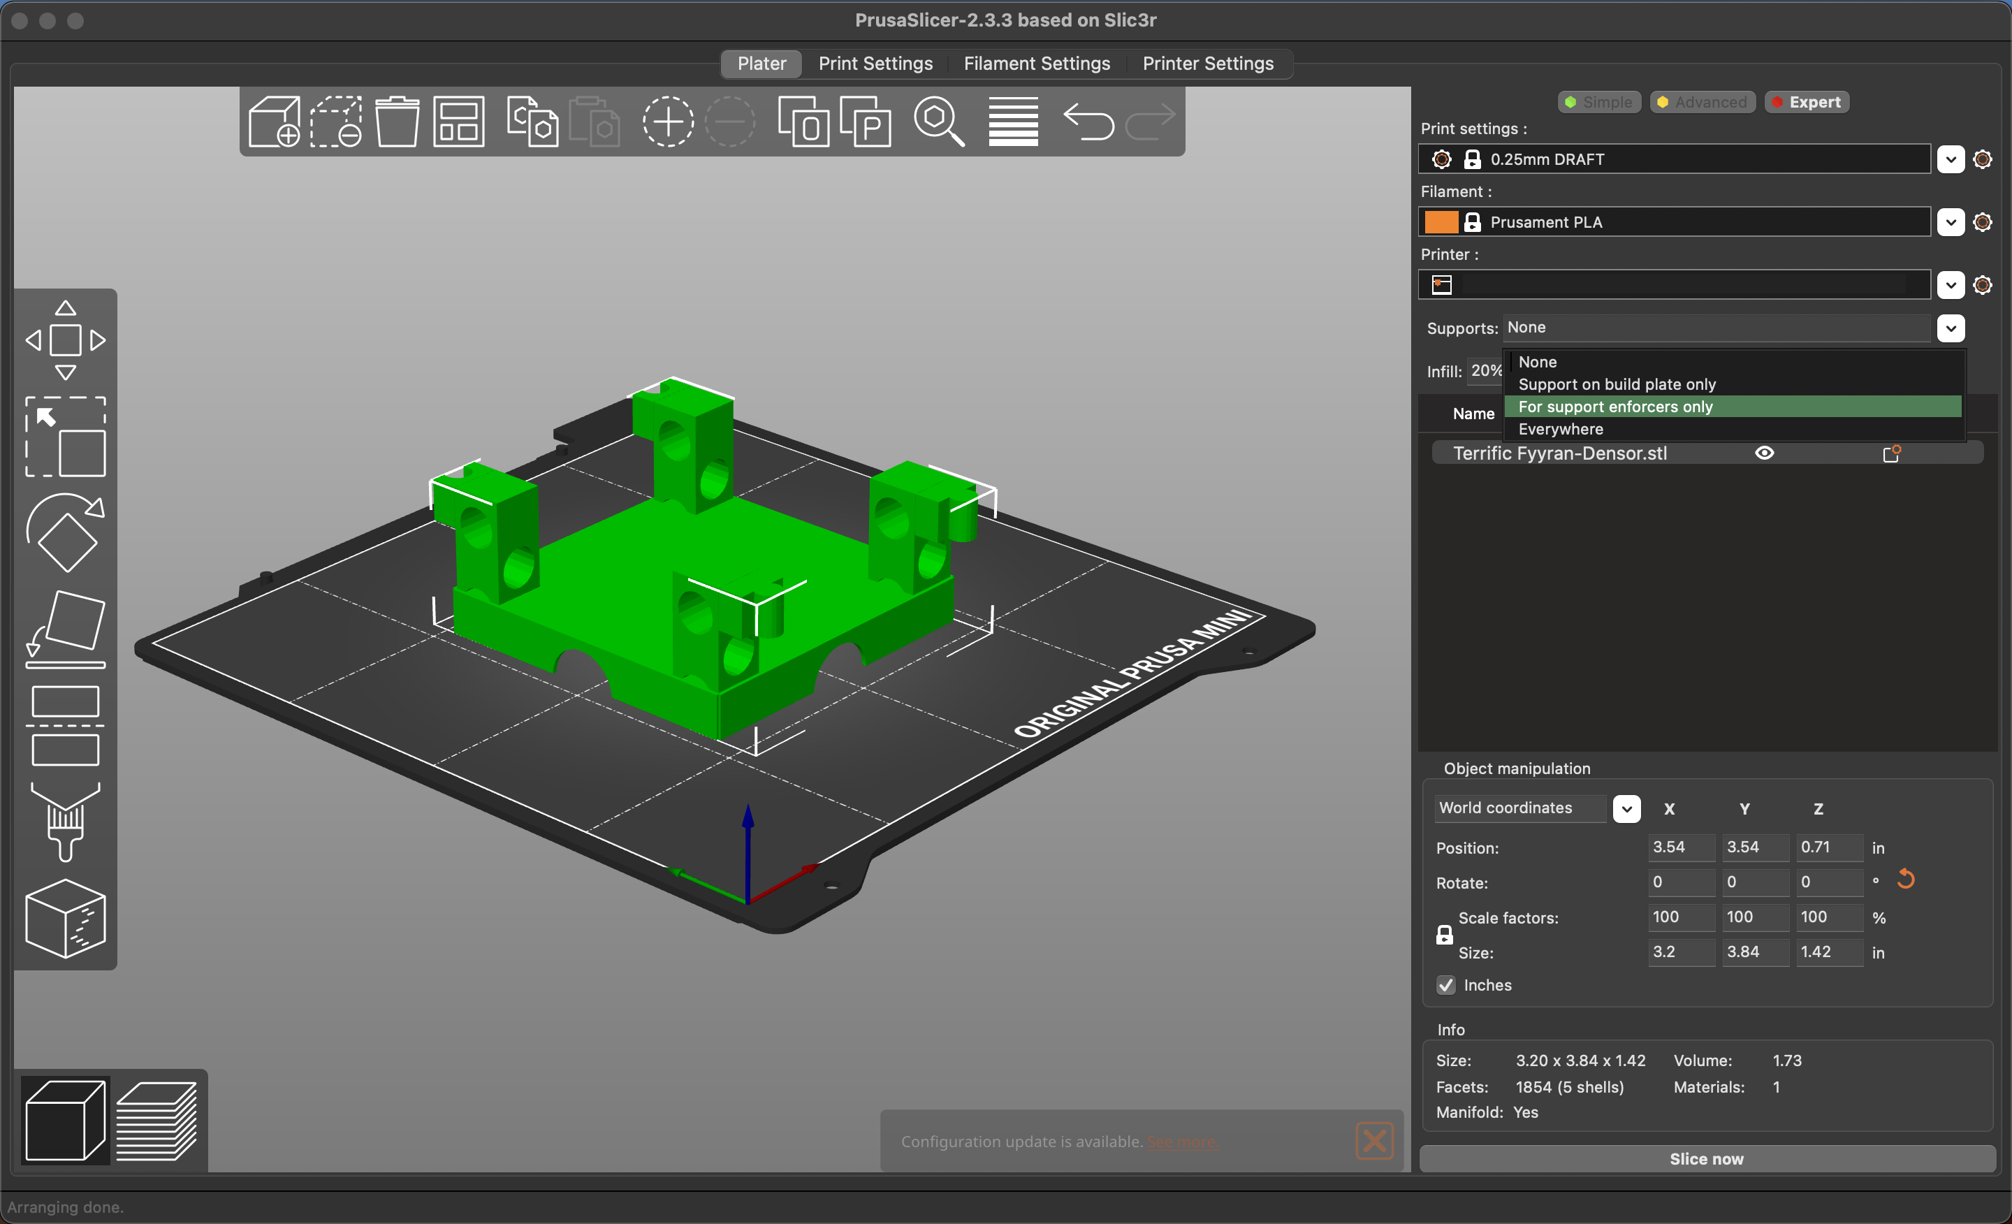Viewport: 2012px width, 1224px height.
Task: Switch to the Filament Settings tab
Action: 1036,63
